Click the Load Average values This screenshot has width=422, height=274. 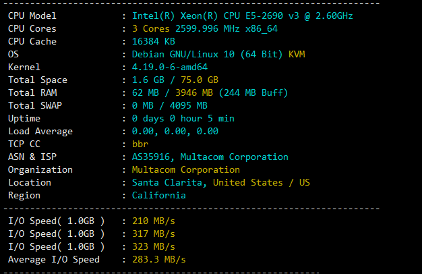(x=175, y=131)
